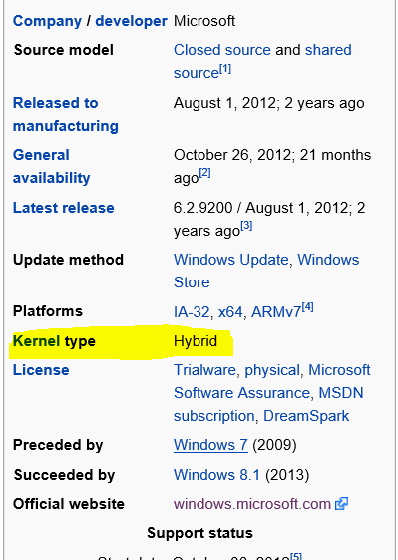Click the August 1, 2012; 2 years ago date beside Released to manufacturing
Image resolution: width=398 pixels, height=560 pixels.
coord(268,103)
